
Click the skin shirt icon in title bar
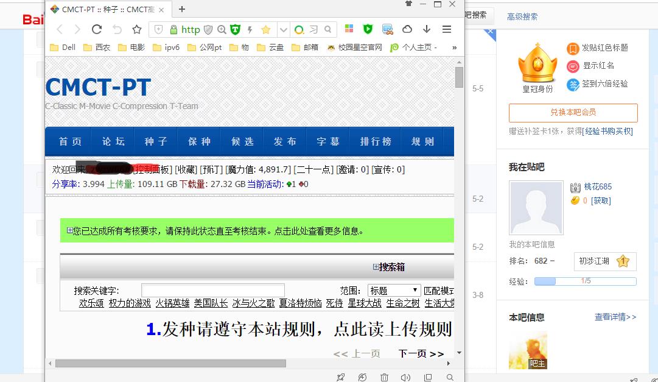(x=408, y=4)
